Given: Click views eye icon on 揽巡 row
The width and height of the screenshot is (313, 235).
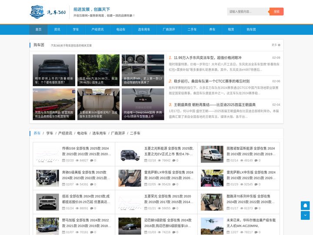Looking at the screenshot, I should (x=77, y=208).
